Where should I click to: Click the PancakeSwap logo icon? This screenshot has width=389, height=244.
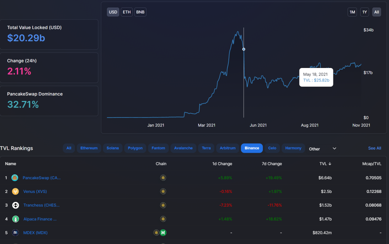[x=15, y=178]
